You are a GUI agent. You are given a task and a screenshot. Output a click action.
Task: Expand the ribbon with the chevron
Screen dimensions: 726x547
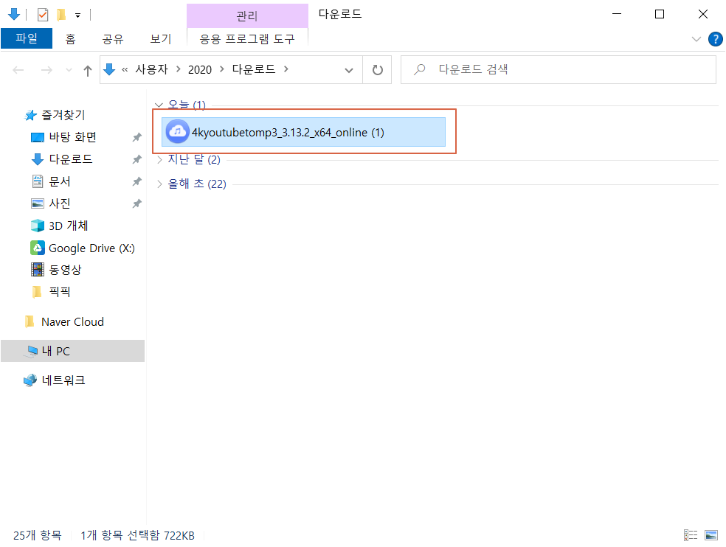(696, 39)
